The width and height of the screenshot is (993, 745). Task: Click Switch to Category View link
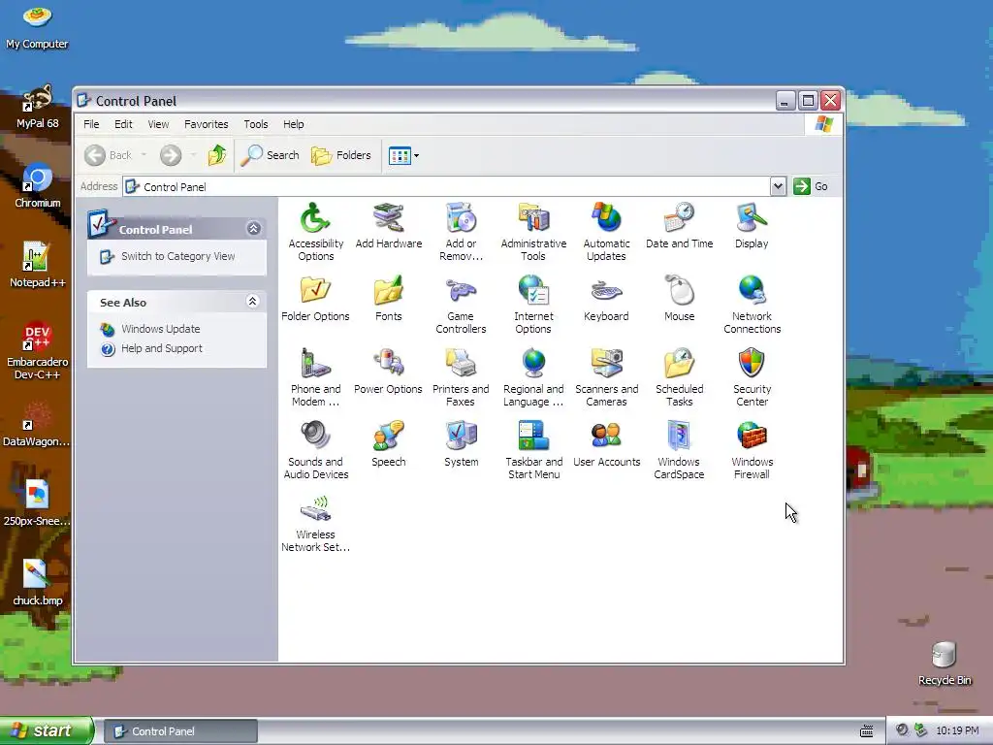[178, 256]
